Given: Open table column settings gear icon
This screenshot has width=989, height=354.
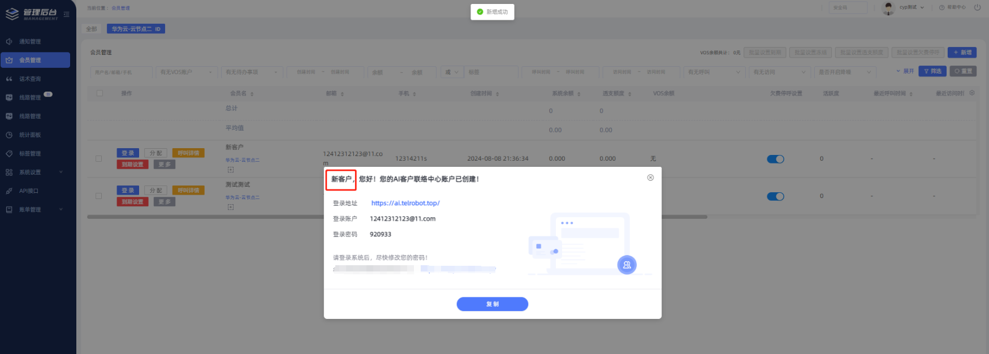Looking at the screenshot, I should pyautogui.click(x=972, y=93).
